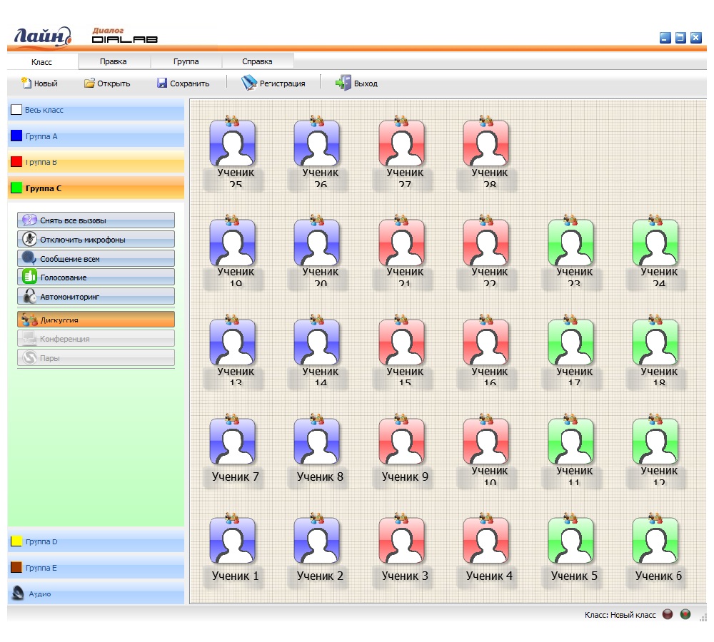The image size is (714, 642).
Task: Open the Справка tab
Action: pyautogui.click(x=257, y=61)
